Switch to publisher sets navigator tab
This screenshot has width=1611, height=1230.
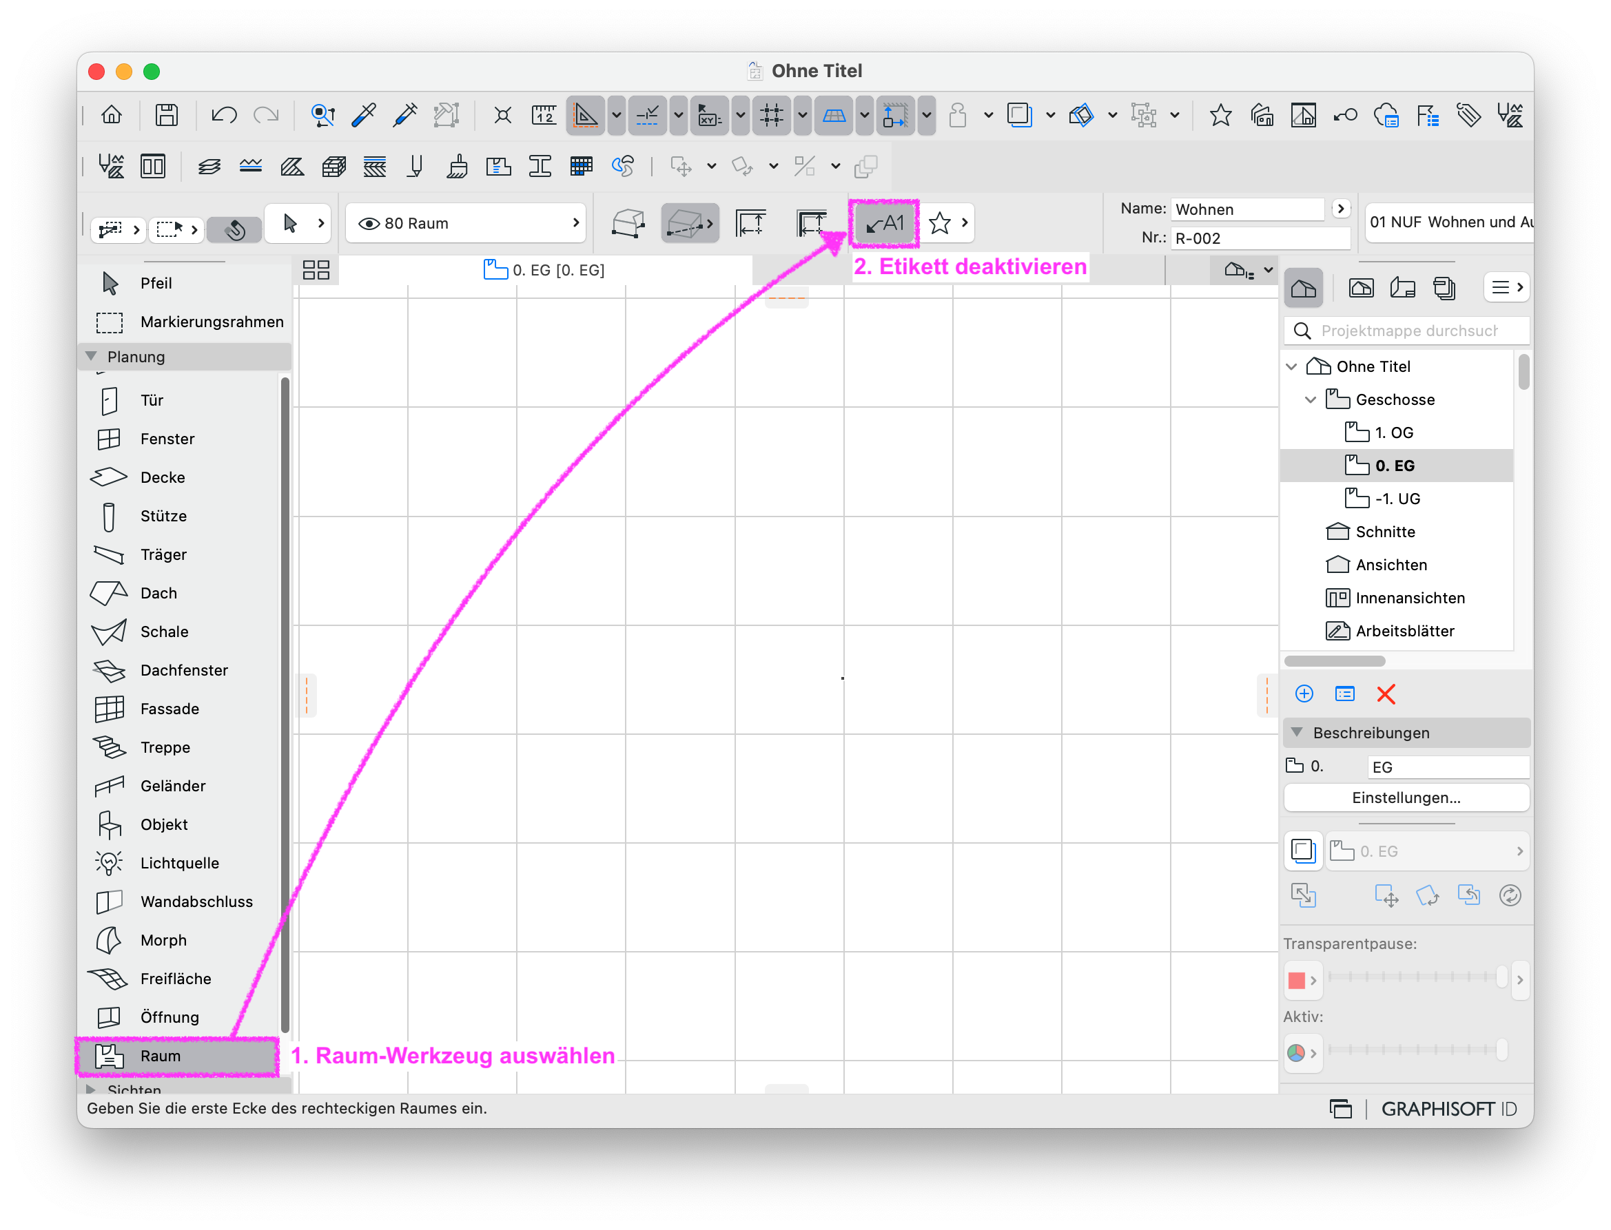[x=1445, y=289]
